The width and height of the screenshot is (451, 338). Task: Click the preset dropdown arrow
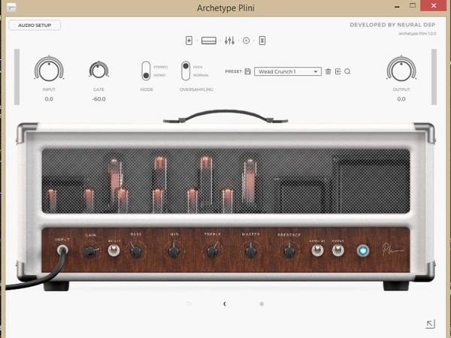316,71
